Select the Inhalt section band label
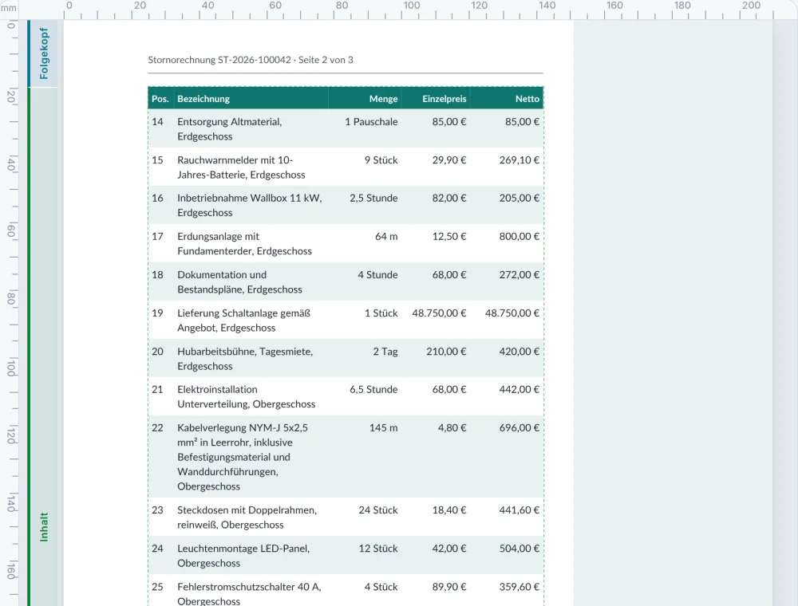Screen dimensions: 798x606 coord(44,527)
